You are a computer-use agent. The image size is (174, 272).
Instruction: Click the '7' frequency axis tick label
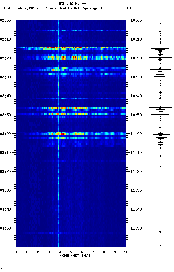93,252
